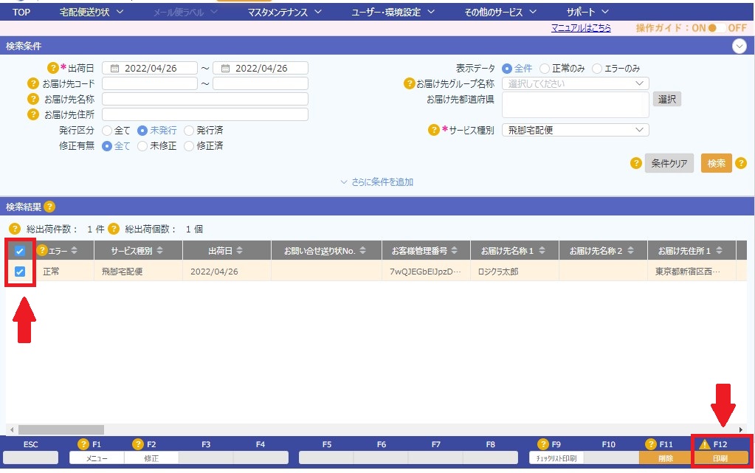The height and width of the screenshot is (473, 755).
Task: Toggle the 操作ガイド ON/OFF switch
Action: click(x=714, y=28)
